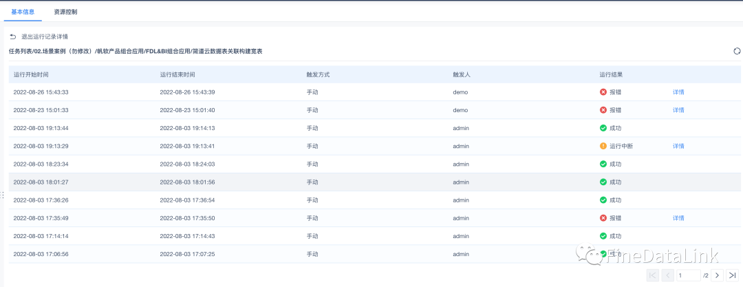Click 手动 in the 18:01:27 row
The height and width of the screenshot is (287, 743).
pyautogui.click(x=312, y=182)
